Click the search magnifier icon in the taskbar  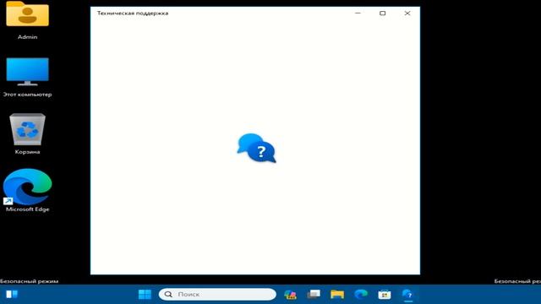point(168,295)
